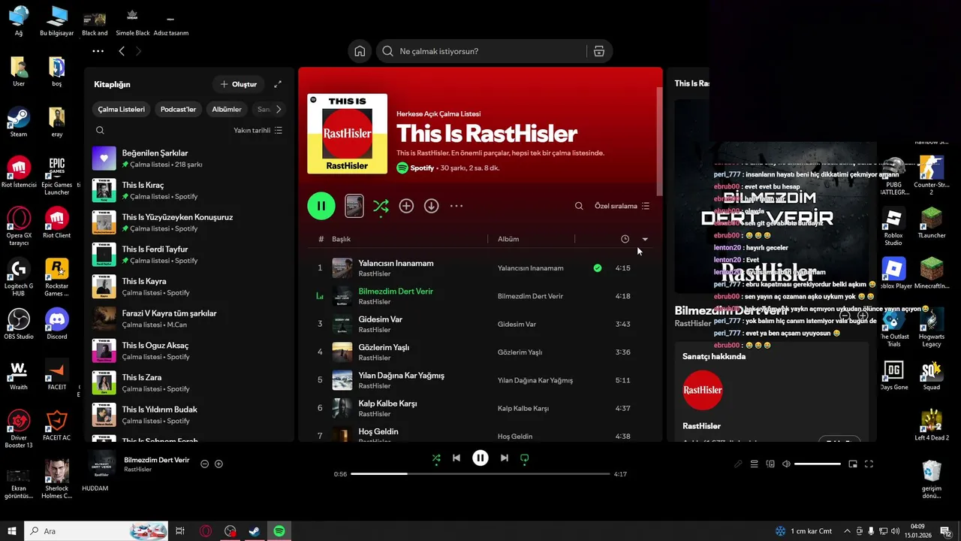Click the playlist preview thumbnail beside play

[354, 206]
